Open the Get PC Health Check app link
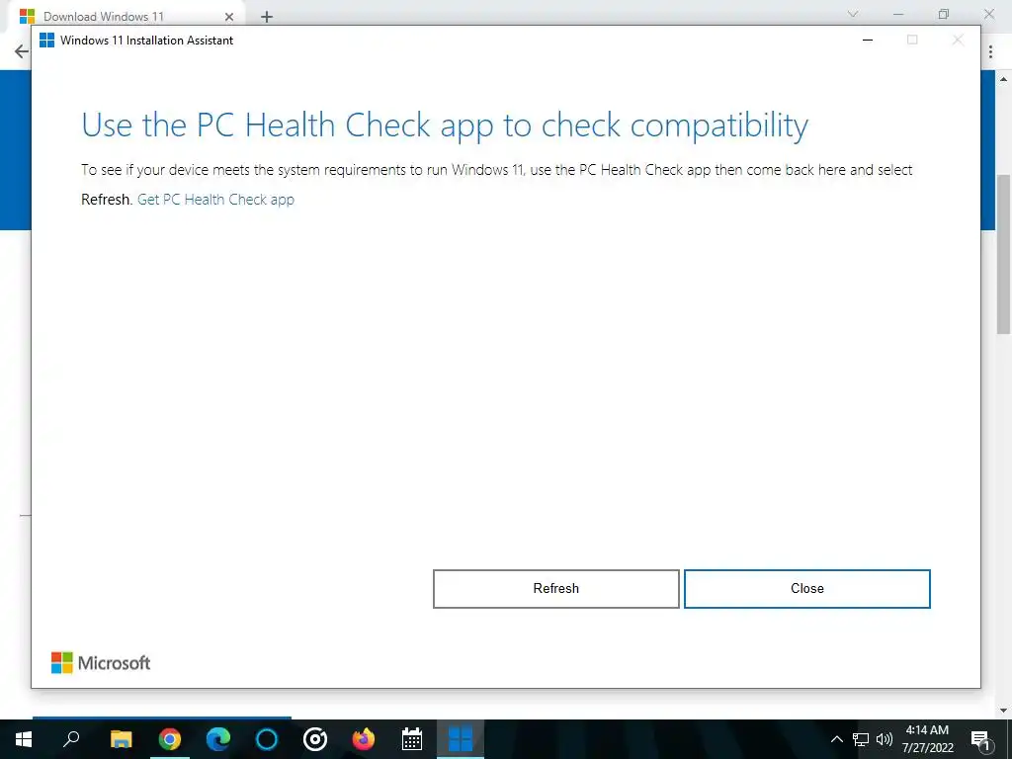Image resolution: width=1012 pixels, height=759 pixels. coord(215,200)
